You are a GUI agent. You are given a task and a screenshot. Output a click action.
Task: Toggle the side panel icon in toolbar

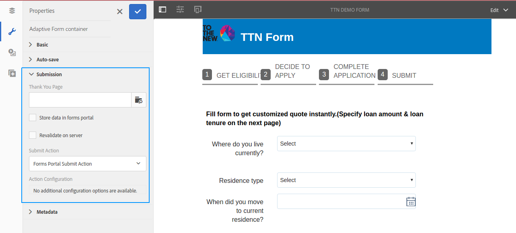pyautogui.click(x=162, y=9)
